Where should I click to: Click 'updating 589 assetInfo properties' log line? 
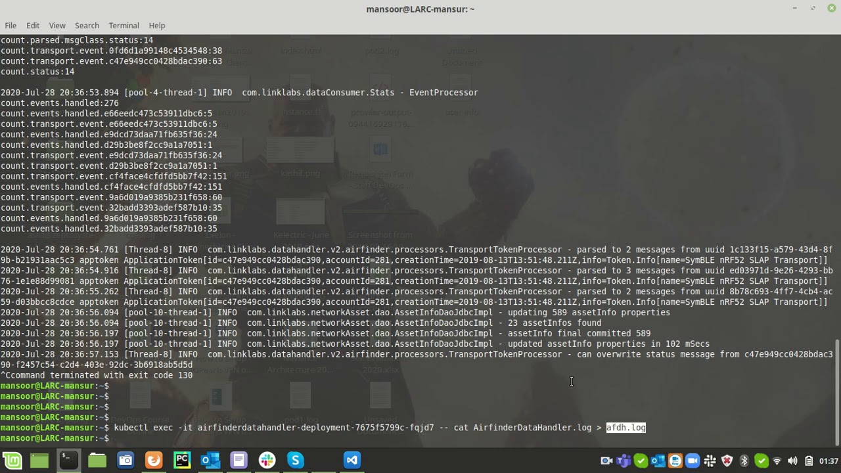[336, 313]
